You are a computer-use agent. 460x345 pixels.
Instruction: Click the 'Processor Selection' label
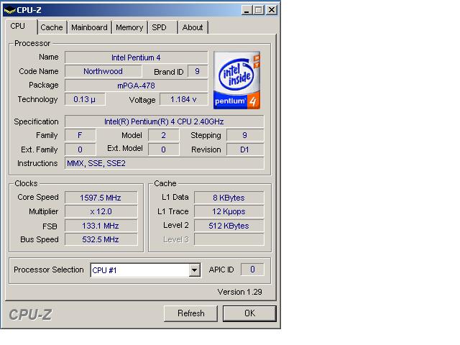click(49, 270)
